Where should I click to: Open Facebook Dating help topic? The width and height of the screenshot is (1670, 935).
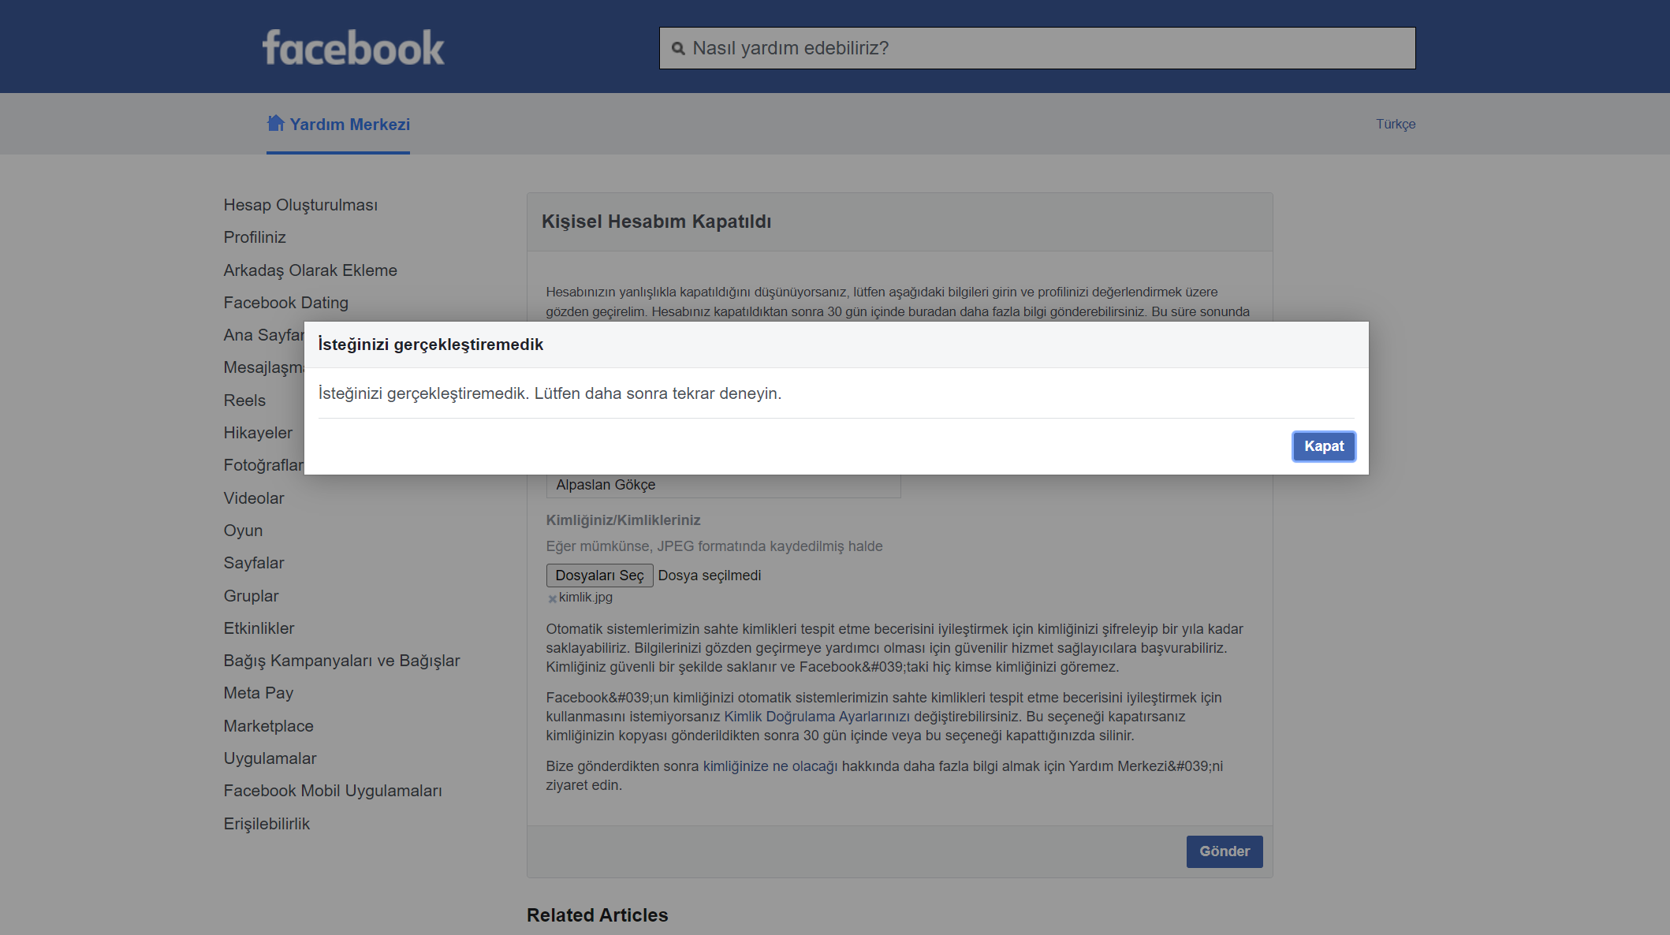coord(285,303)
